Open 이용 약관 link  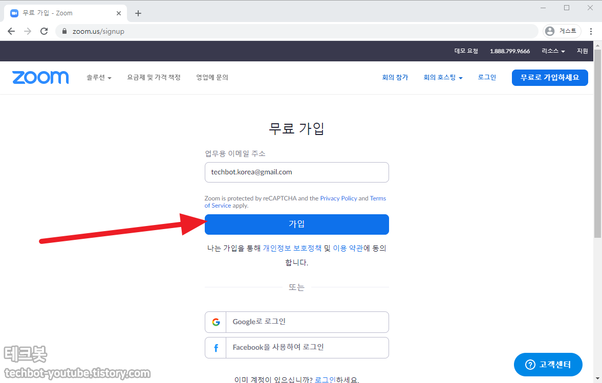[348, 249]
